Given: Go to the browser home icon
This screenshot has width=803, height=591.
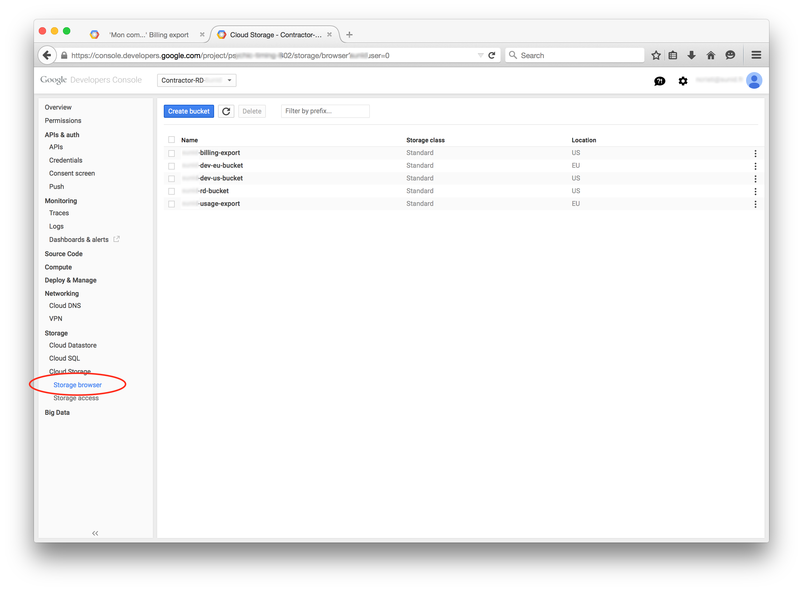Looking at the screenshot, I should point(710,55).
